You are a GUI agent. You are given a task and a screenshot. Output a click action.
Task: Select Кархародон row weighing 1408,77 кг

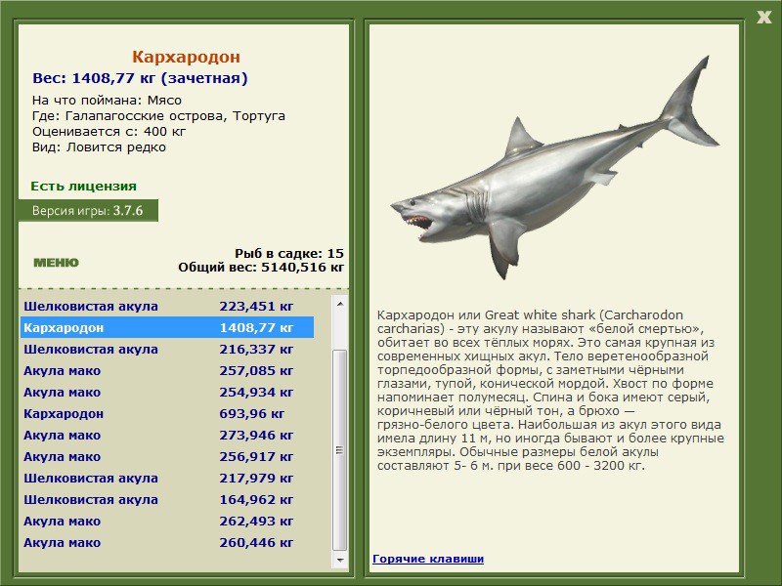(167, 327)
